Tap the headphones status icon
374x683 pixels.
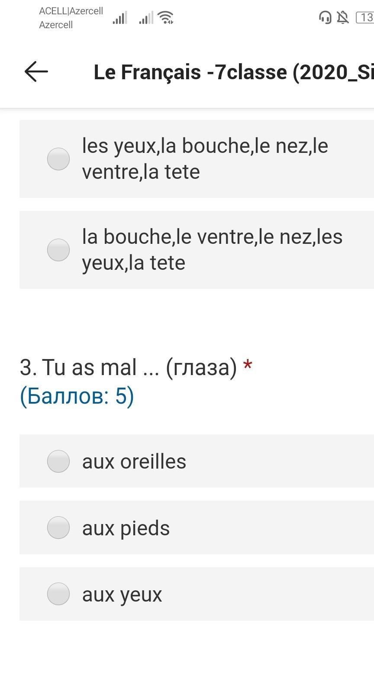[x=325, y=17]
